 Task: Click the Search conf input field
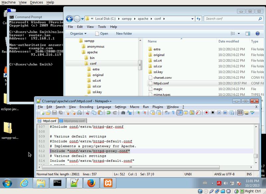229,19
